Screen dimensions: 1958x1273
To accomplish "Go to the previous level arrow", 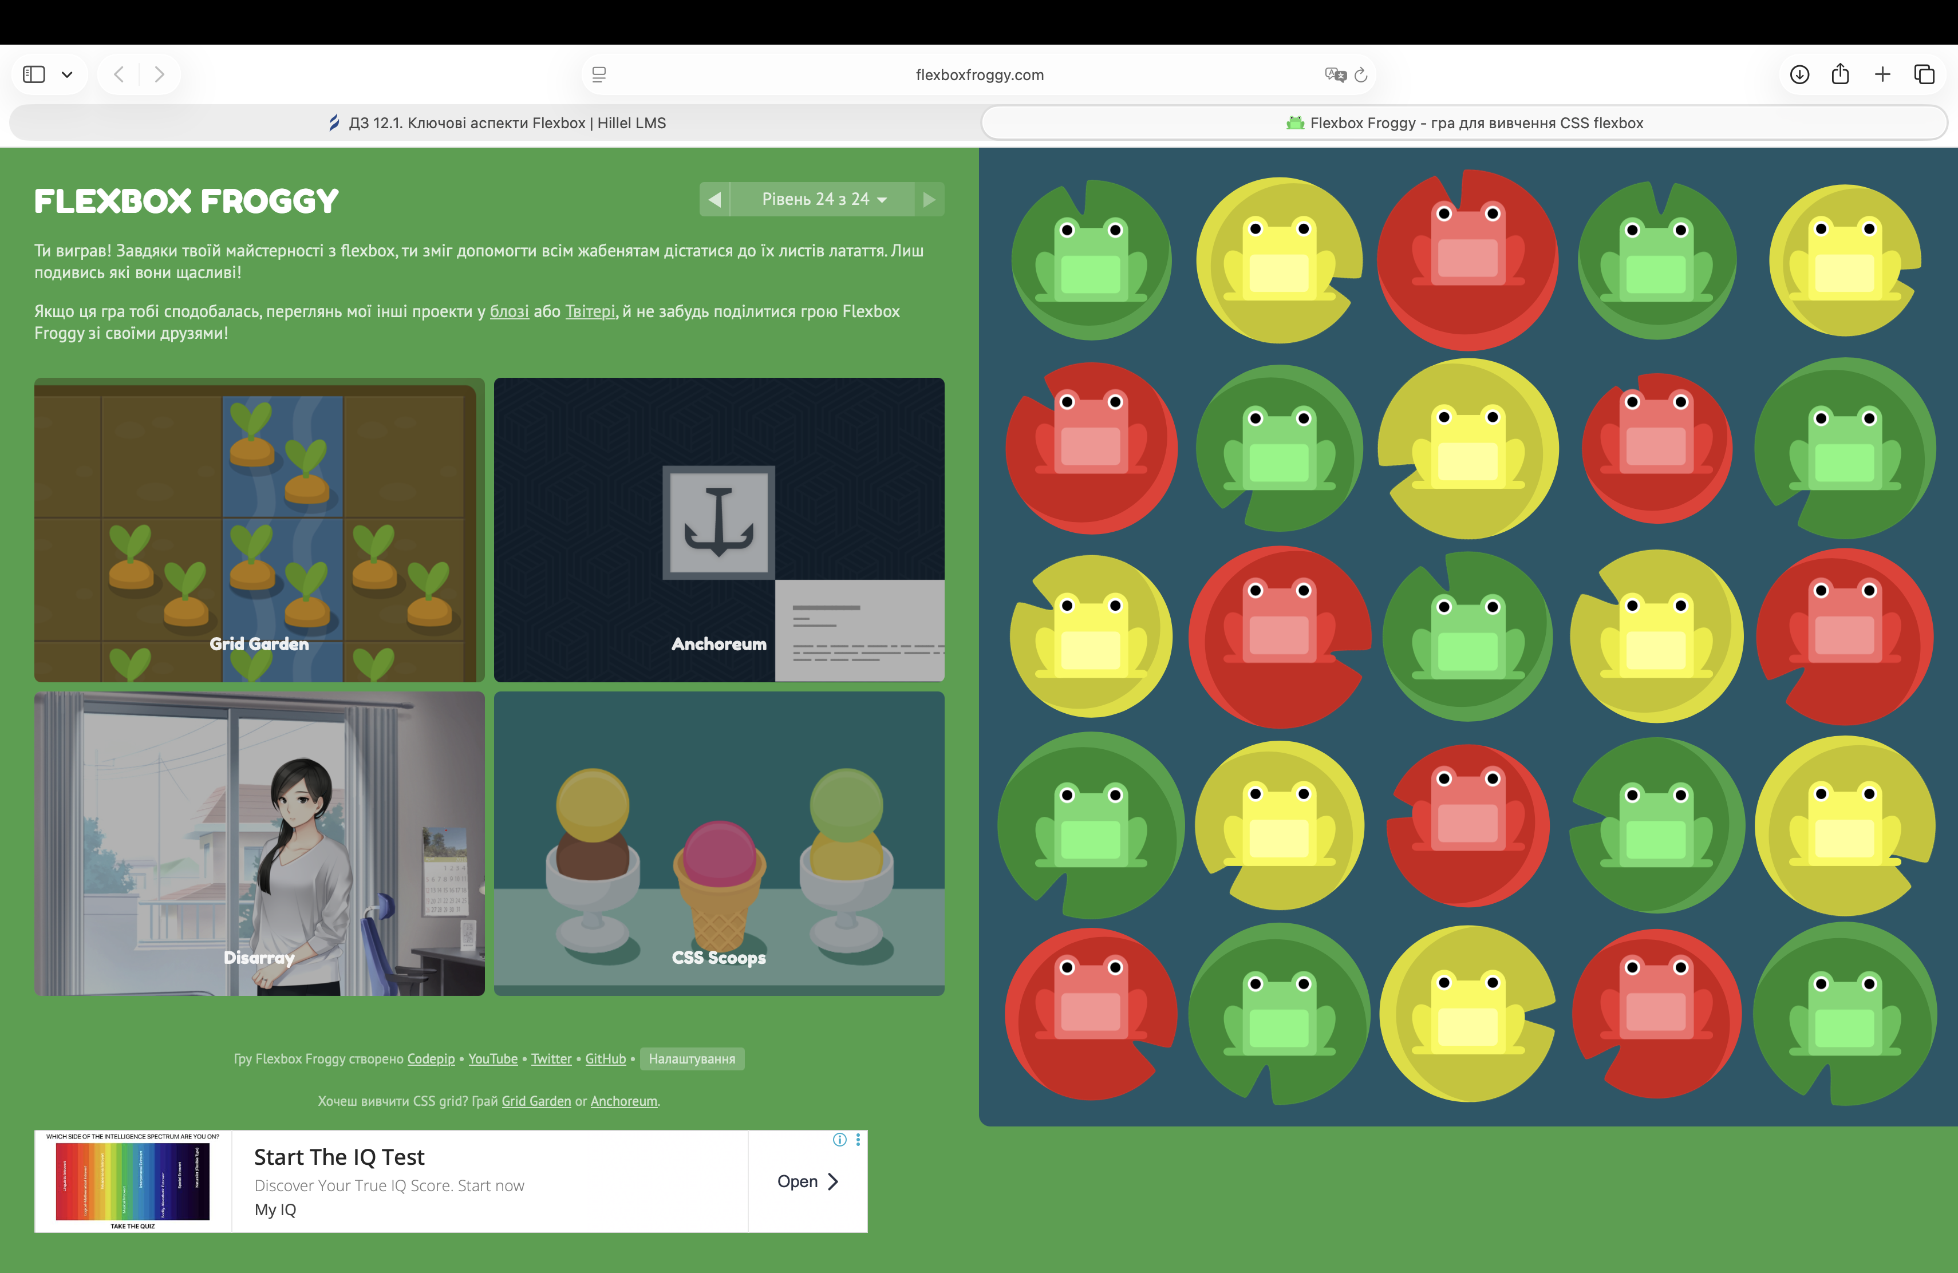I will (x=714, y=200).
